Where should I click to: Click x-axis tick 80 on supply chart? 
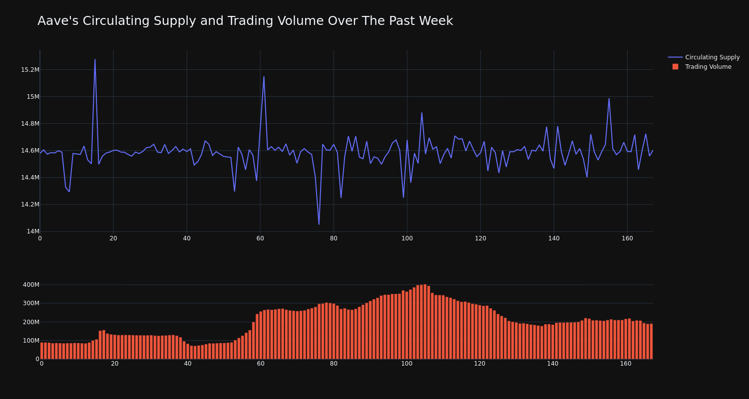(334, 238)
